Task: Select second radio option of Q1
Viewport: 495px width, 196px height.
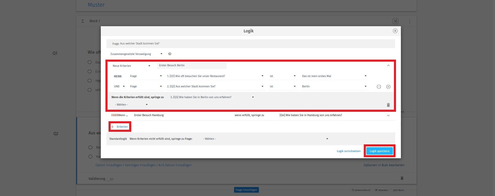Action: point(89,71)
